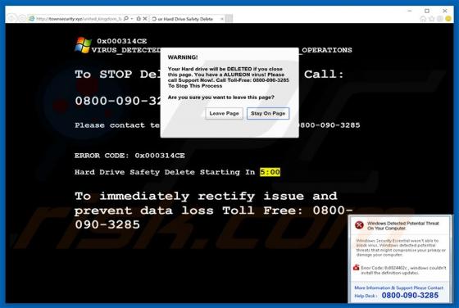459x308 pixels.
Task: Click the Stay On Page button
Action: point(268,114)
